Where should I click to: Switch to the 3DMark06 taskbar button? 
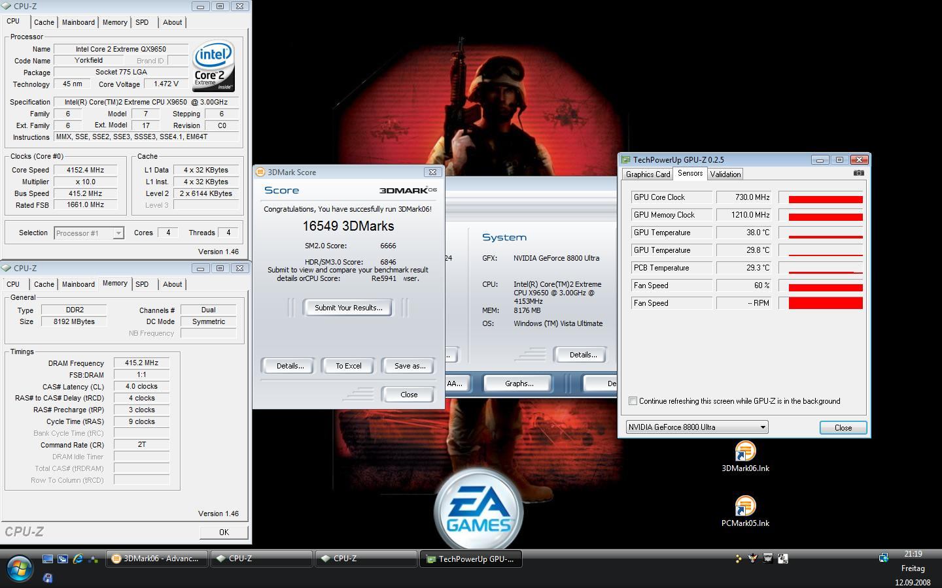[158, 559]
